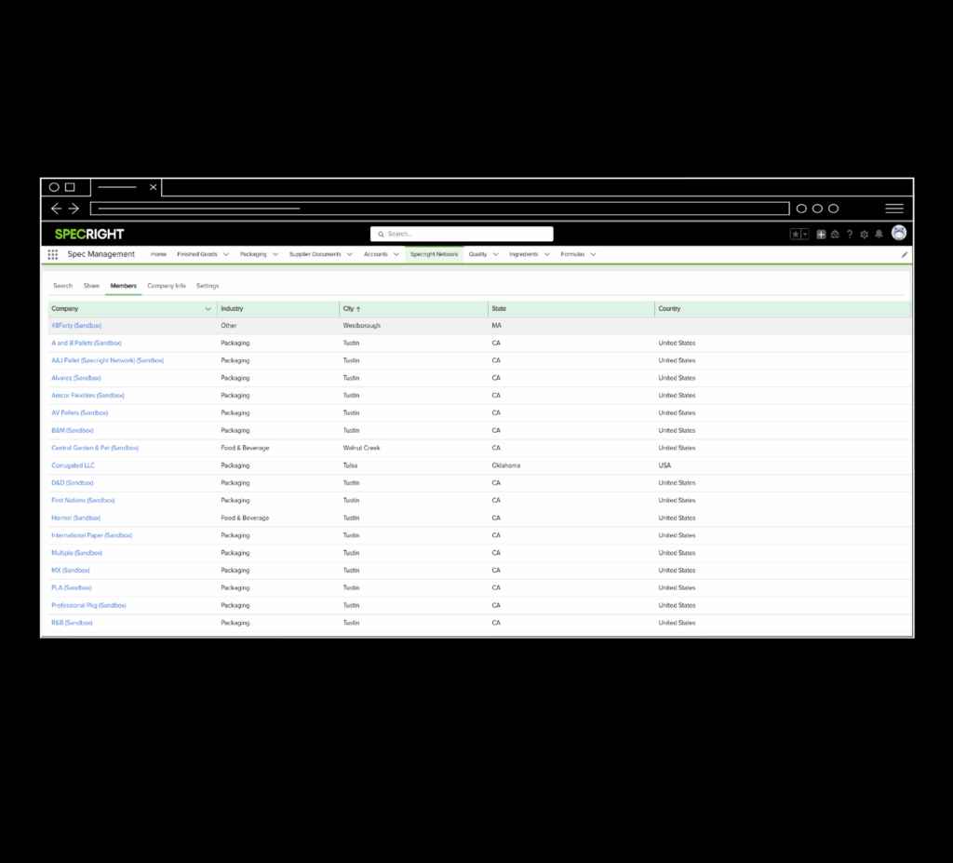Open the B&M (Sandbox) company link
The width and height of the screenshot is (953, 863).
click(x=73, y=431)
